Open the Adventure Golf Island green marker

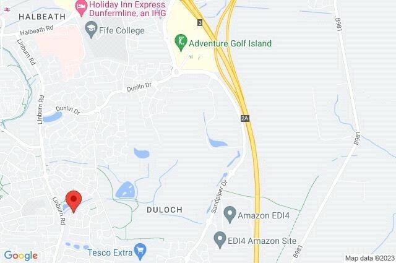[x=181, y=43]
